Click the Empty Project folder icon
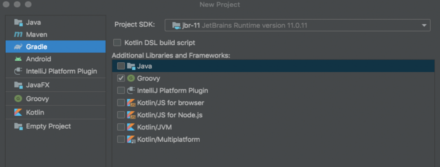 click(x=18, y=126)
